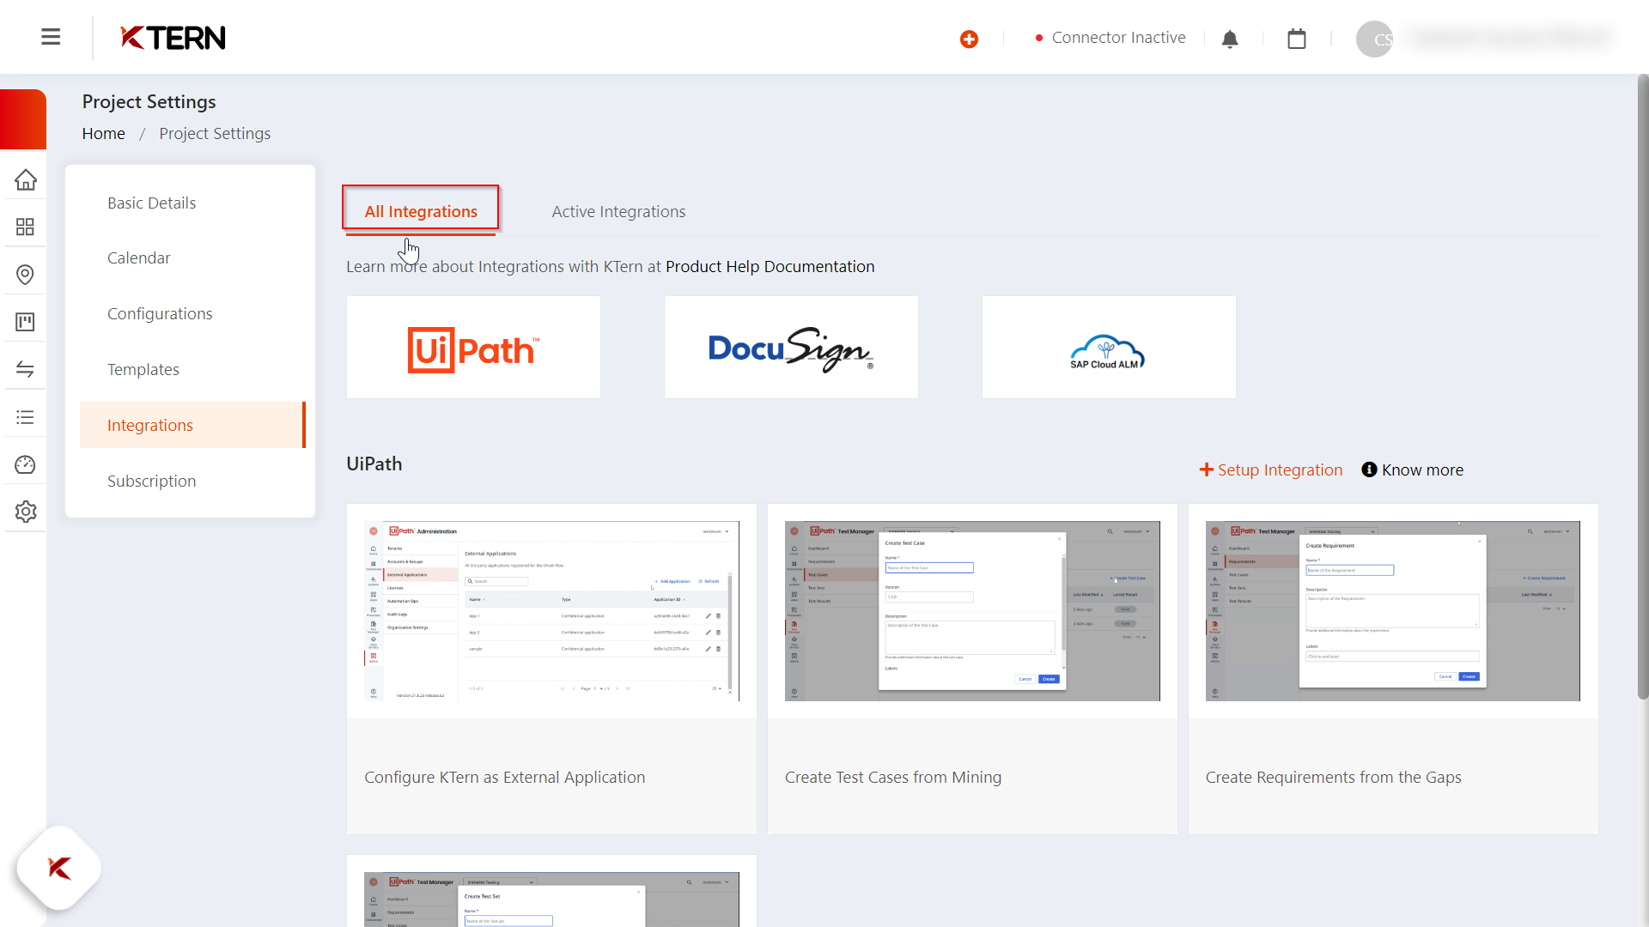Screen dimensions: 1649x927
Task: Click Setup Integration link
Action: 1271,470
